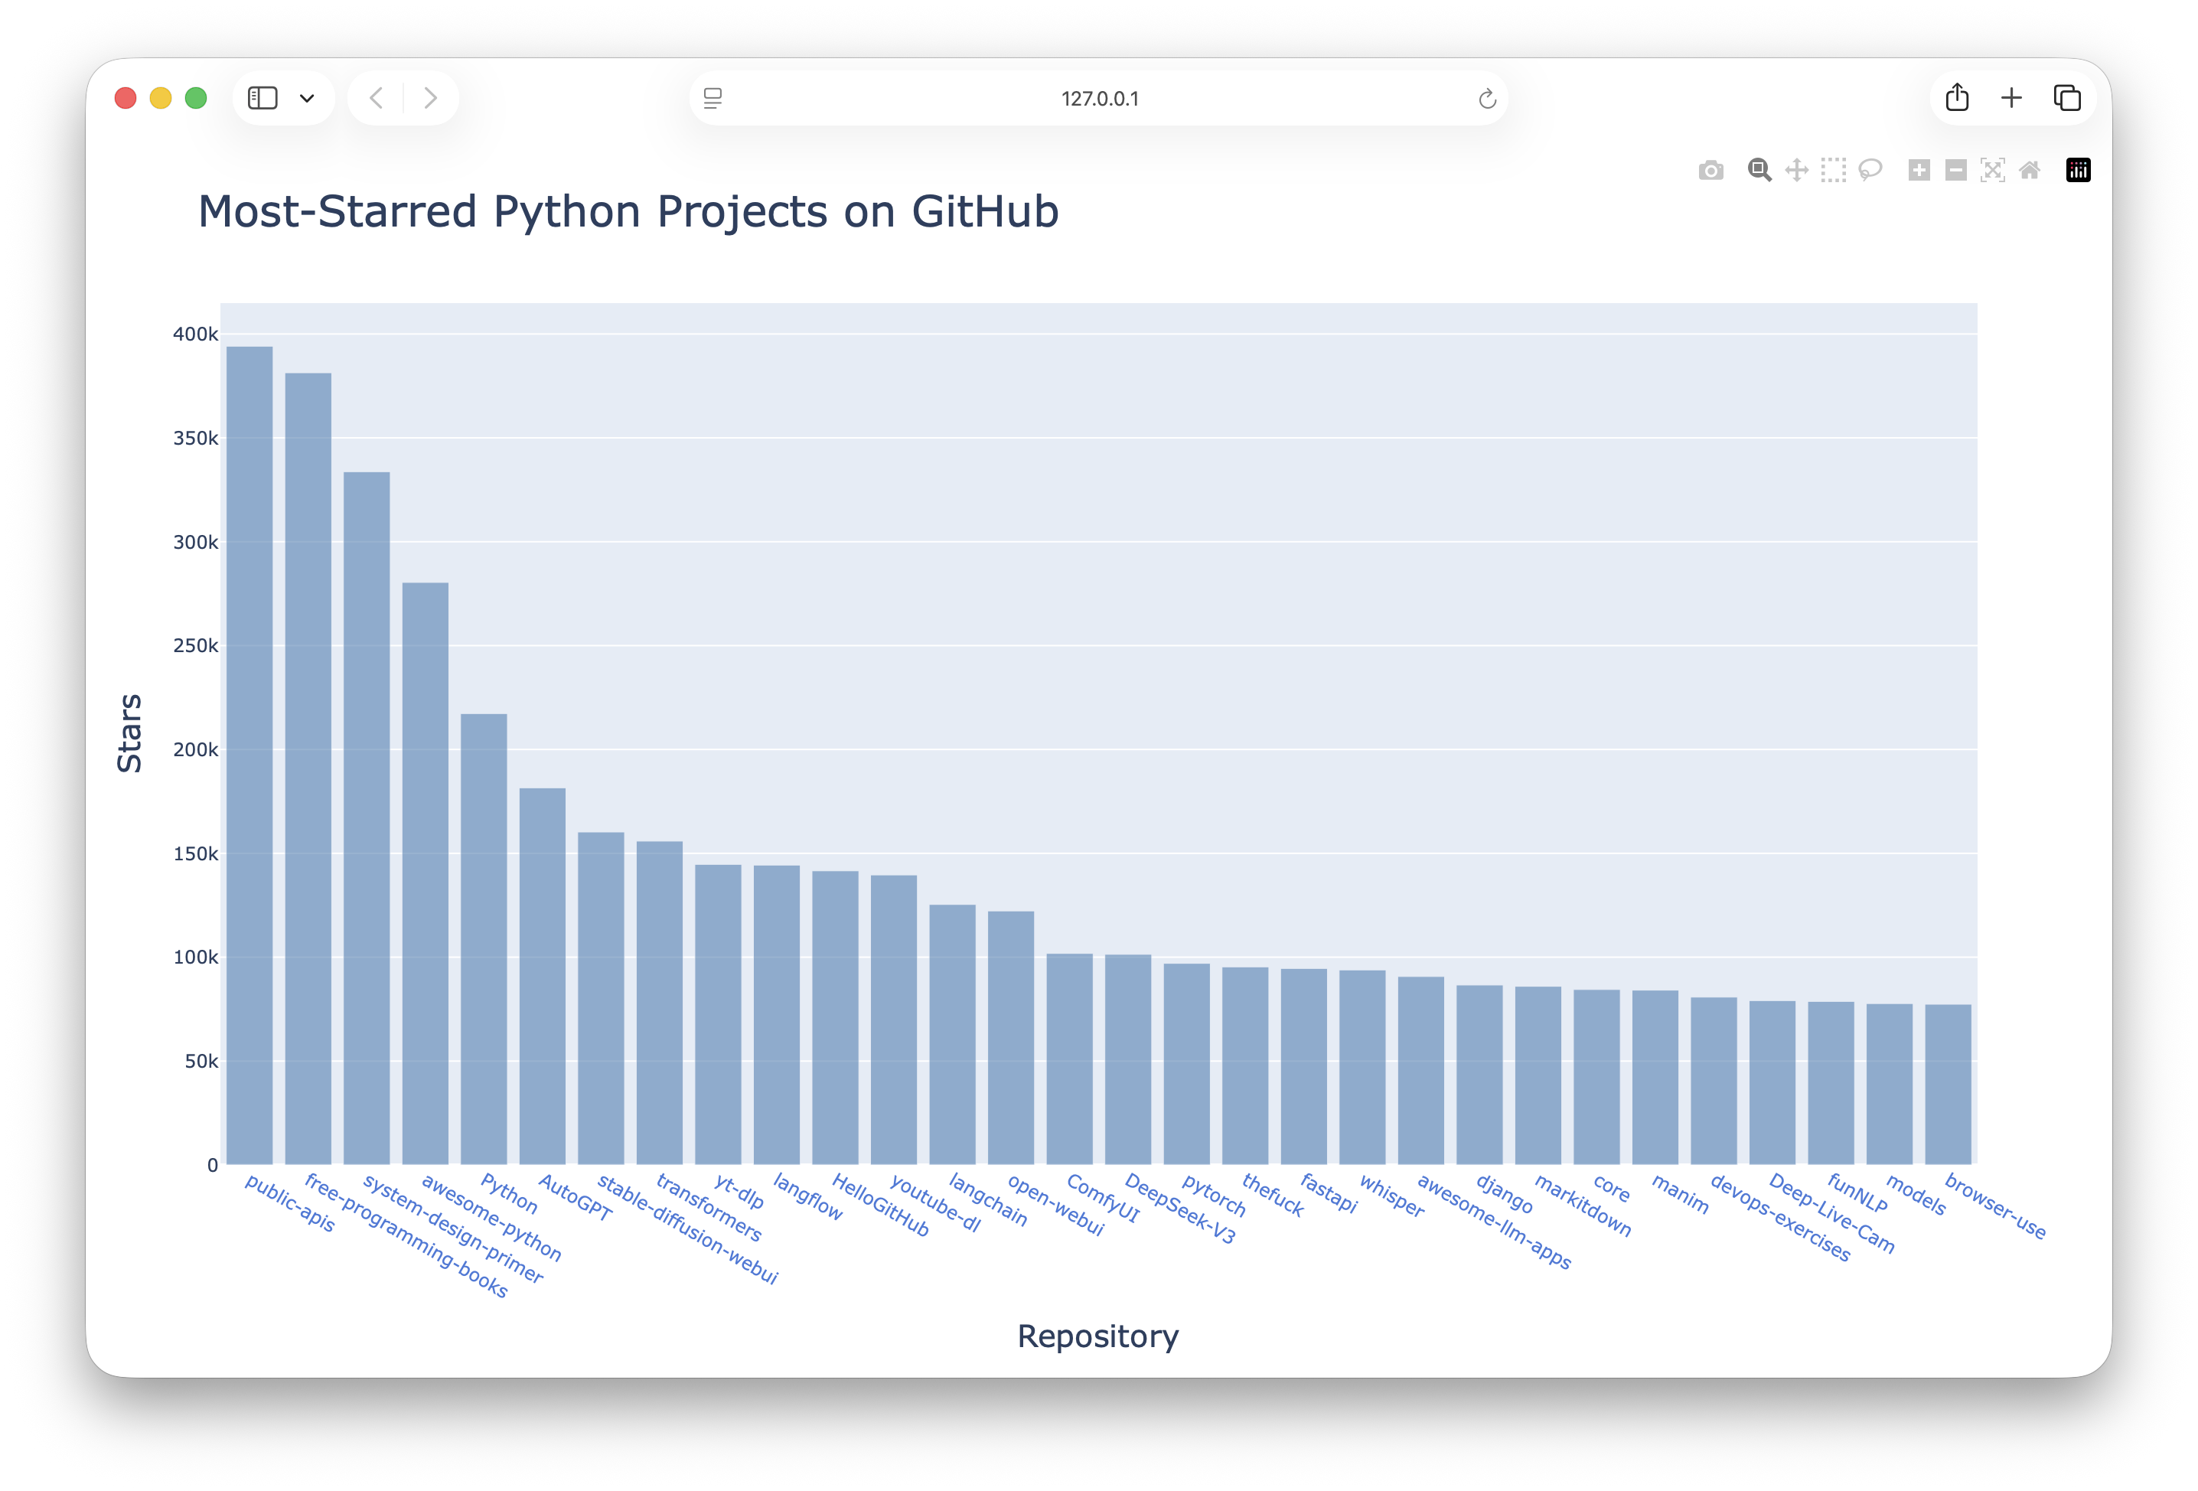Reload the current page
Image resolution: width=2198 pixels, height=1491 pixels.
[x=1487, y=97]
